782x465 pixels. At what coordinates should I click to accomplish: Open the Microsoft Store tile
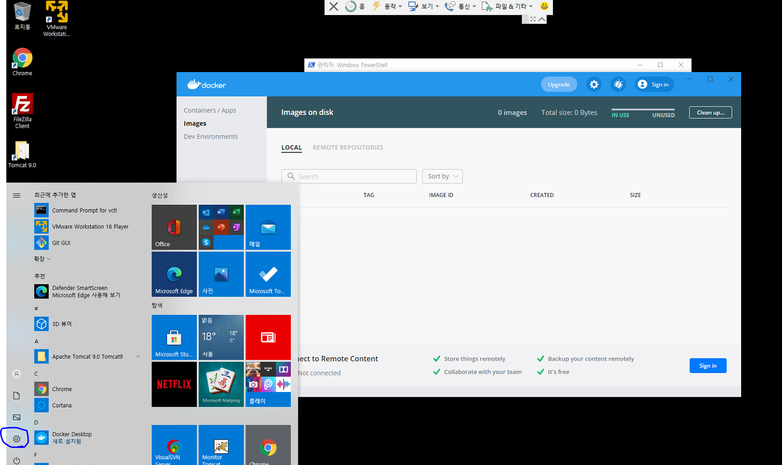174,337
